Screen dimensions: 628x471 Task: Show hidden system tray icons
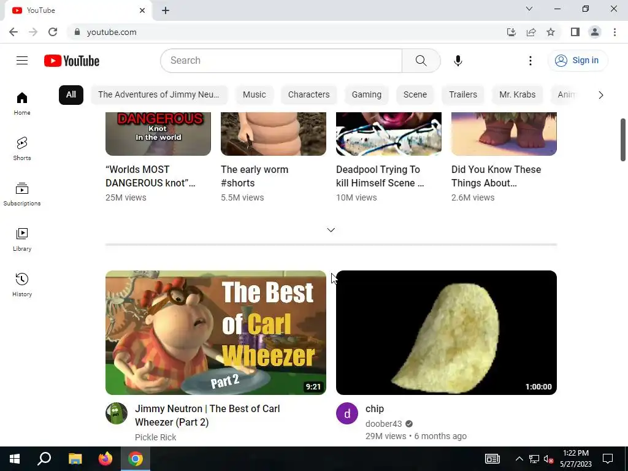click(519, 459)
